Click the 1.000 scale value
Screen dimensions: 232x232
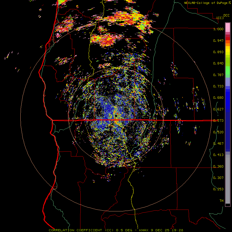click(218, 29)
